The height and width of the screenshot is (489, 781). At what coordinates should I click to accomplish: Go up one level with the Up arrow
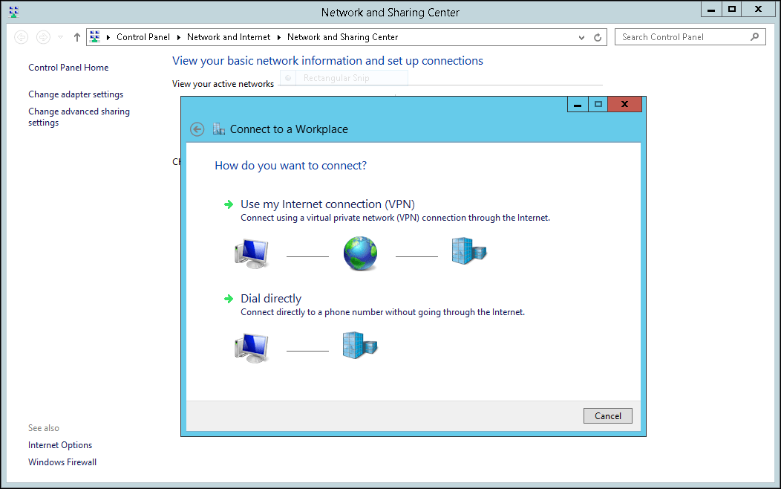pyautogui.click(x=76, y=37)
